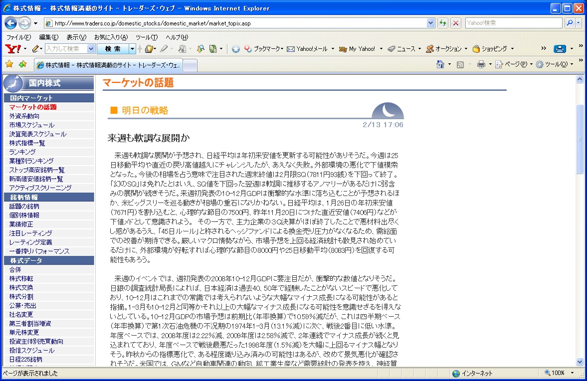Open Yahoo!メール from the envelope button
The image size is (587, 381).
click(x=307, y=49)
